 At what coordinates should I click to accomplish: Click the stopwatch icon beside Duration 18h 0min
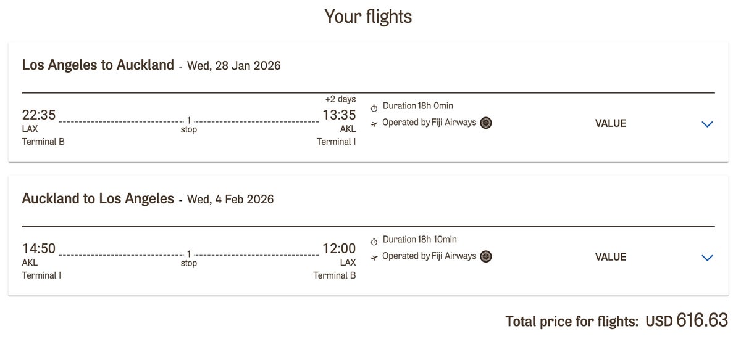374,108
